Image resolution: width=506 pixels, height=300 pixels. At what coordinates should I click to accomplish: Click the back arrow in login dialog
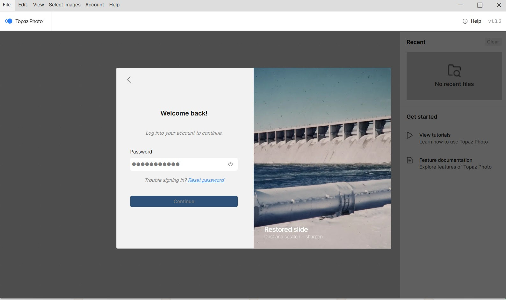click(129, 80)
